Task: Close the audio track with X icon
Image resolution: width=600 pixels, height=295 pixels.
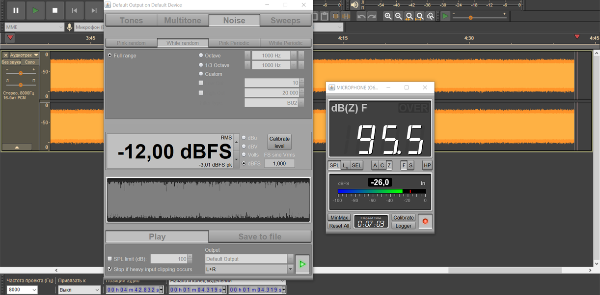Action: (x=6, y=55)
